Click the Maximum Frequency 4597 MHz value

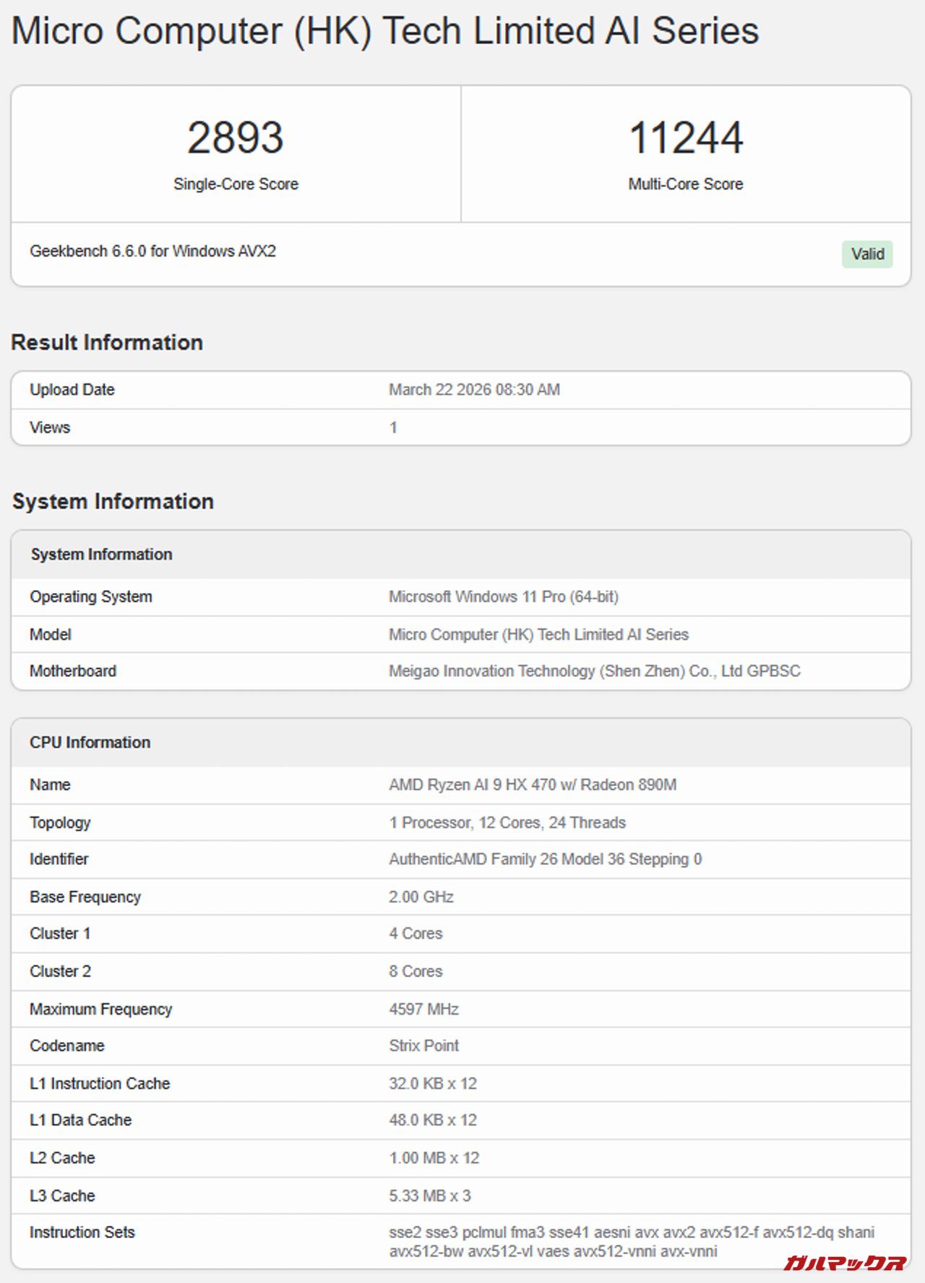point(423,1009)
